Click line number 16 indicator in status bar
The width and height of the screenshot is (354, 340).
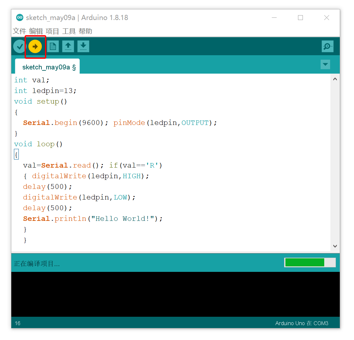point(17,323)
